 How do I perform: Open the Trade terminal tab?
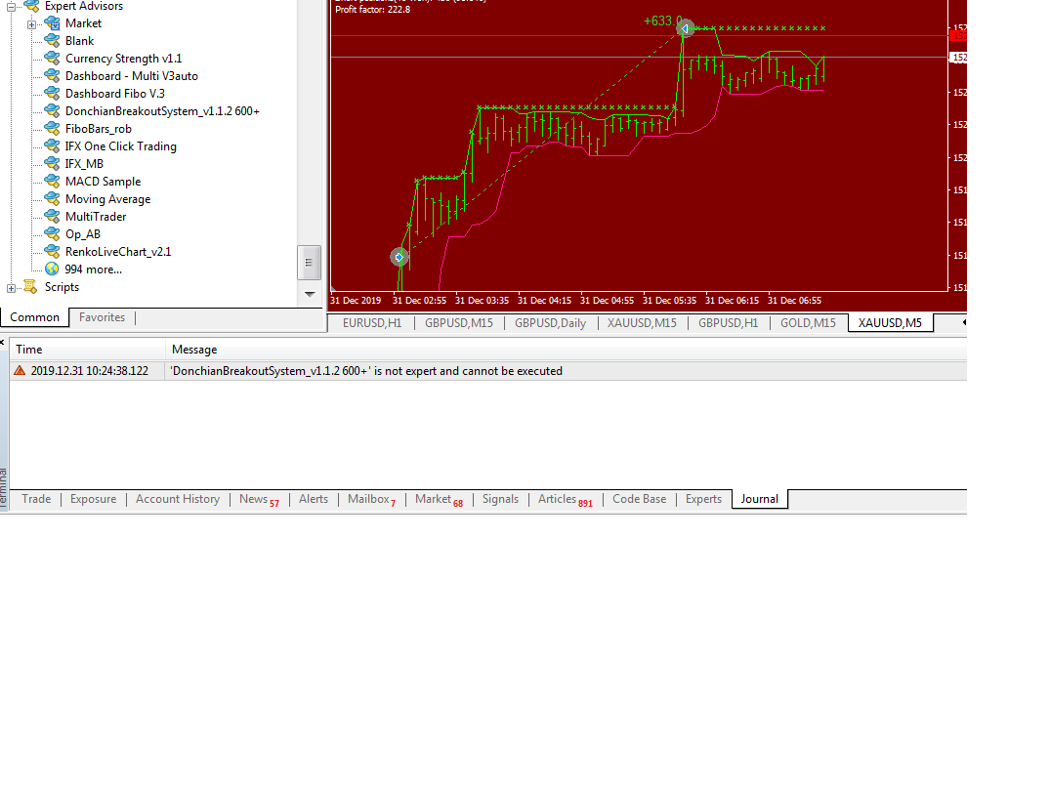[36, 499]
